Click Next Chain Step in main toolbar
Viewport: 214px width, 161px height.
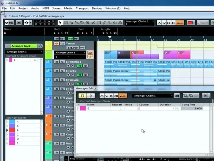[x=164, y=23]
